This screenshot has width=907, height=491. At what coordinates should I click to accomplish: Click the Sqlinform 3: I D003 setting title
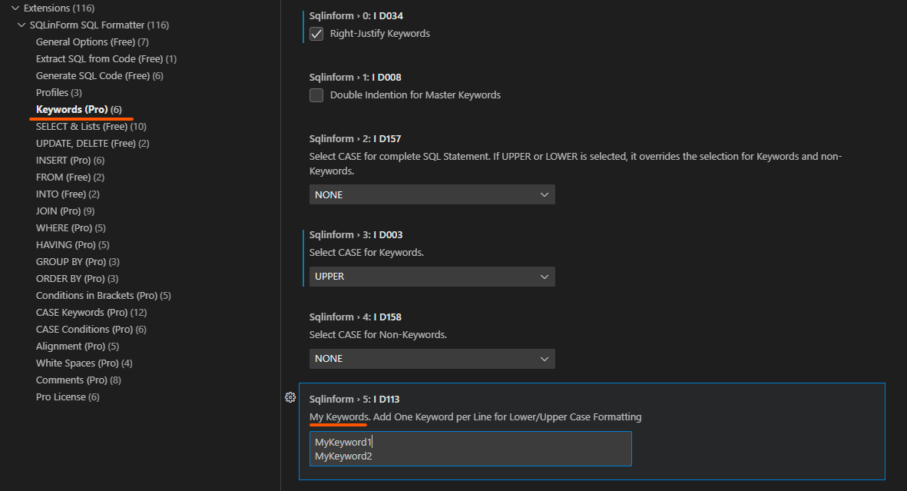[x=356, y=234]
